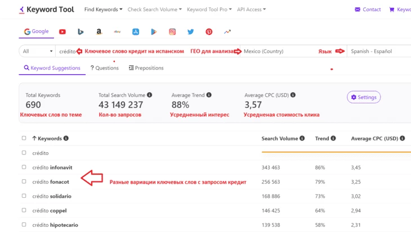Click info icon beside Keywords column
Image resolution: width=411 pixels, height=232 pixels.
point(66,138)
